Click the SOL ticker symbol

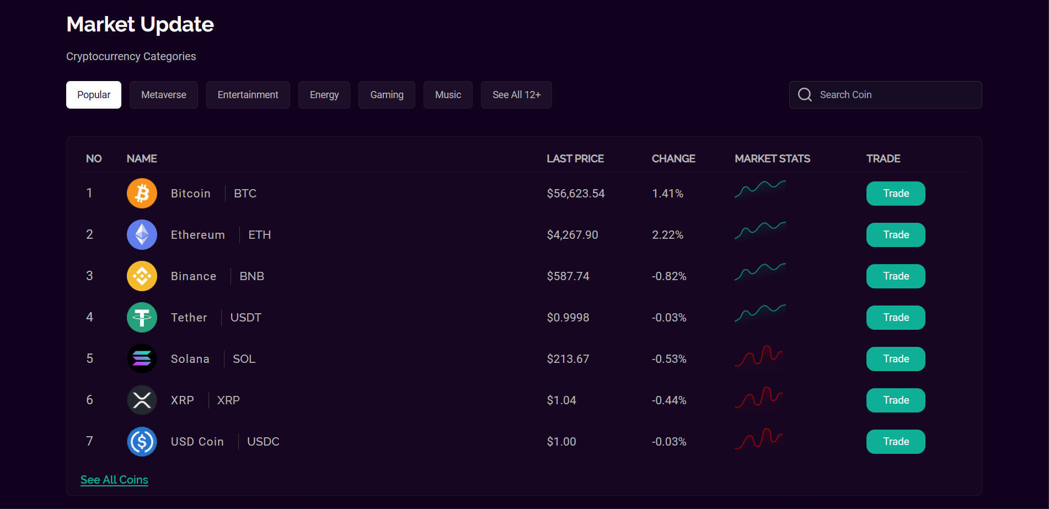[x=244, y=359]
